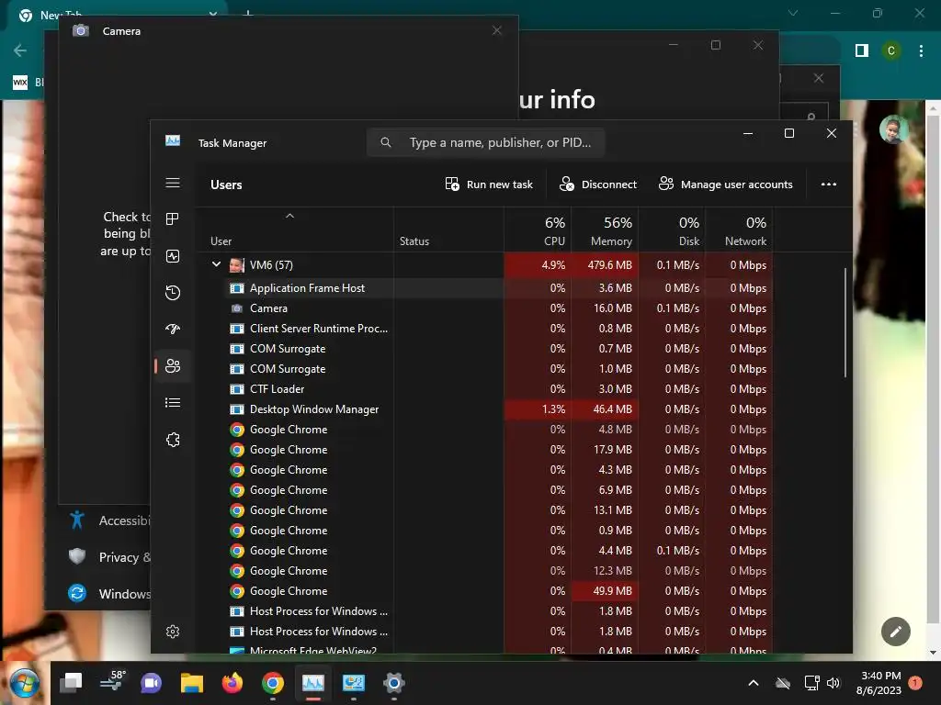Open chat app icon in taskbar
Screen dimensions: 941x705
[x=152, y=683]
